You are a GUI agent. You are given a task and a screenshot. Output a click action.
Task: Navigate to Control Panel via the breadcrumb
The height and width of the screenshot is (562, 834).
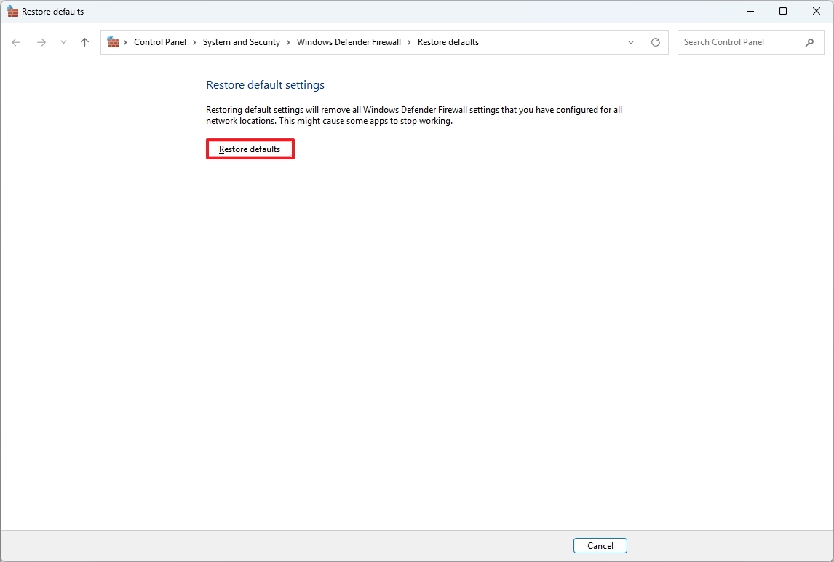(x=160, y=41)
